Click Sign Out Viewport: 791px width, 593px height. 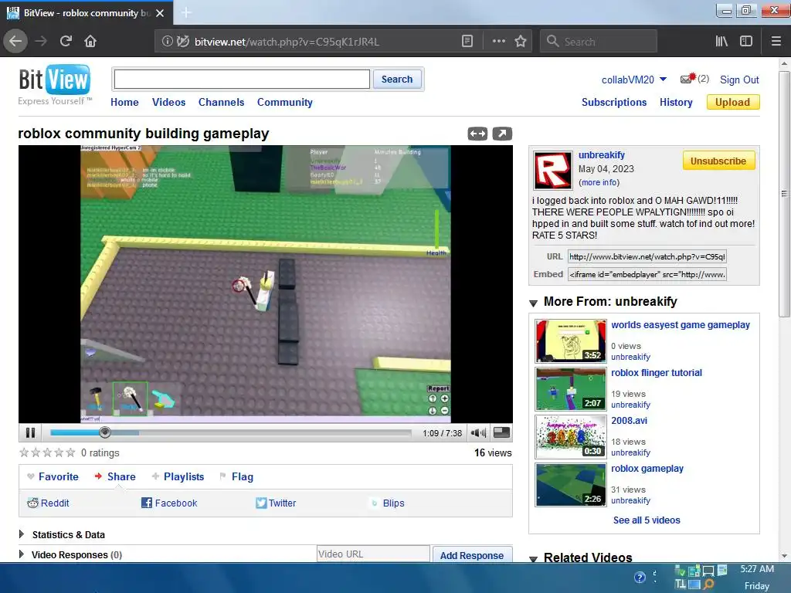pos(739,80)
